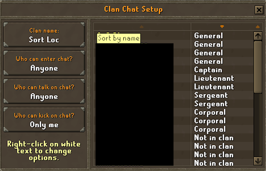The image size is (266, 171).
Task: Select the Lieutenant rank directly below Captain
Action: 214,78
